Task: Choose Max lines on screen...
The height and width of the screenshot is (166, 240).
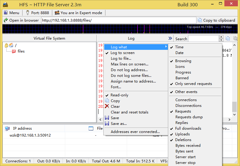Action: (x=136, y=64)
